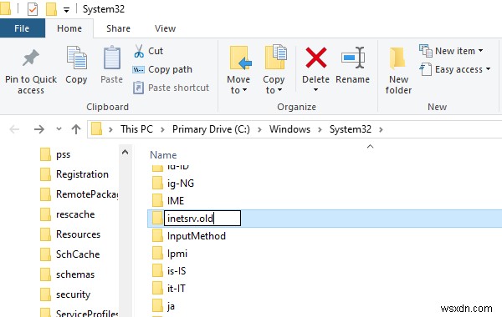Switch to the Share ribbon tab

tap(118, 28)
